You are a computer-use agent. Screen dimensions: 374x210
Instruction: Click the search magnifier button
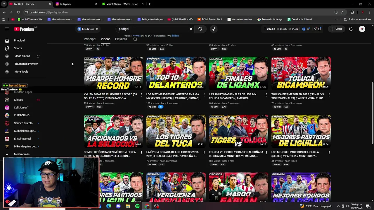[x=200, y=29]
